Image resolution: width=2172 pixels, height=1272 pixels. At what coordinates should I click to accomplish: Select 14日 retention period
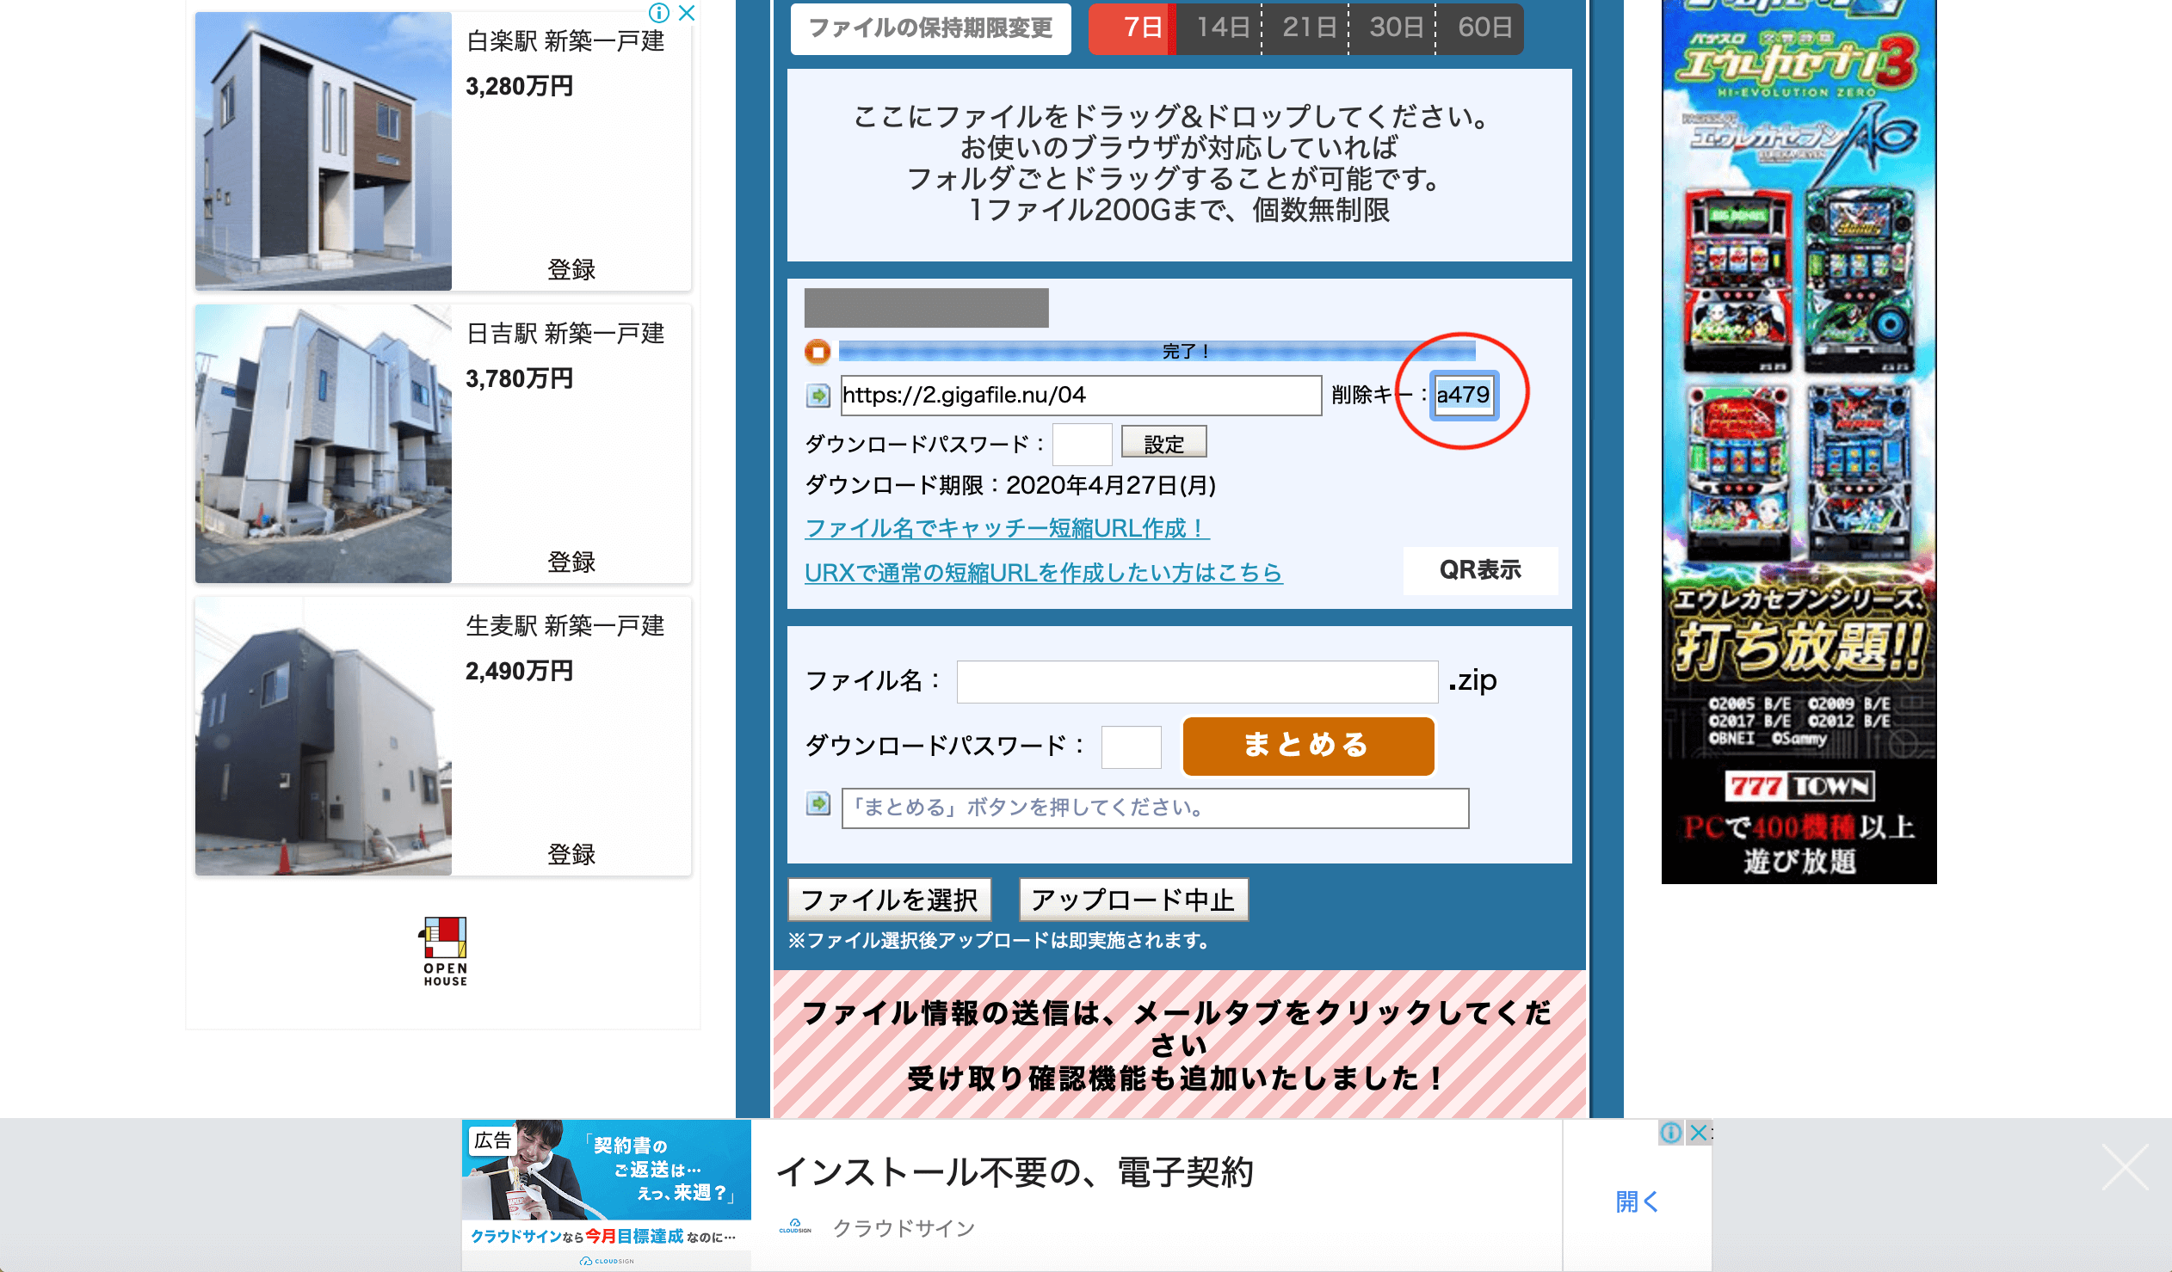pyautogui.click(x=1222, y=28)
